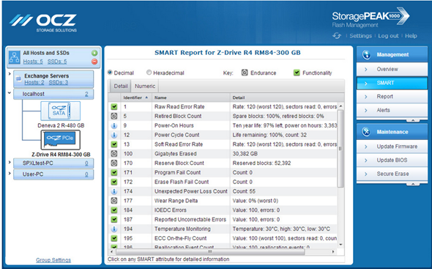Open the Report management page
The image size is (432, 269).
[392, 97]
